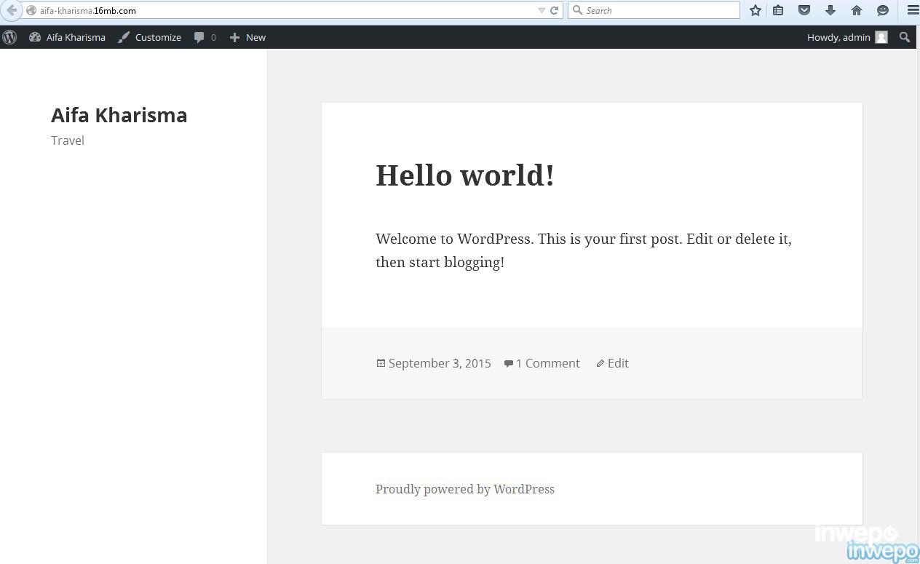This screenshot has width=920, height=564.
Task: Save page to Pocket icon
Action: coord(804,10)
